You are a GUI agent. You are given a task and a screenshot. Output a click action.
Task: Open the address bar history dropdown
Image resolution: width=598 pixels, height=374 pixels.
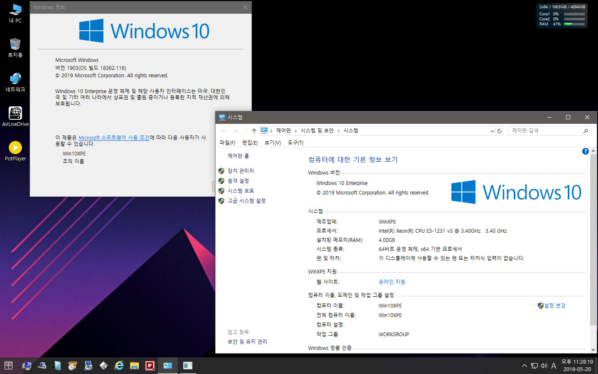coord(492,131)
